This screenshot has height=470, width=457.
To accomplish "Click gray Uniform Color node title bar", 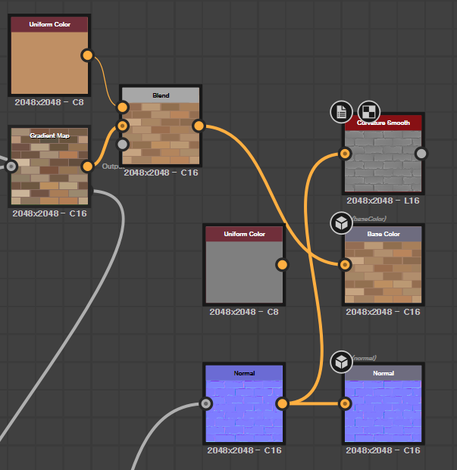I will pyautogui.click(x=244, y=234).
